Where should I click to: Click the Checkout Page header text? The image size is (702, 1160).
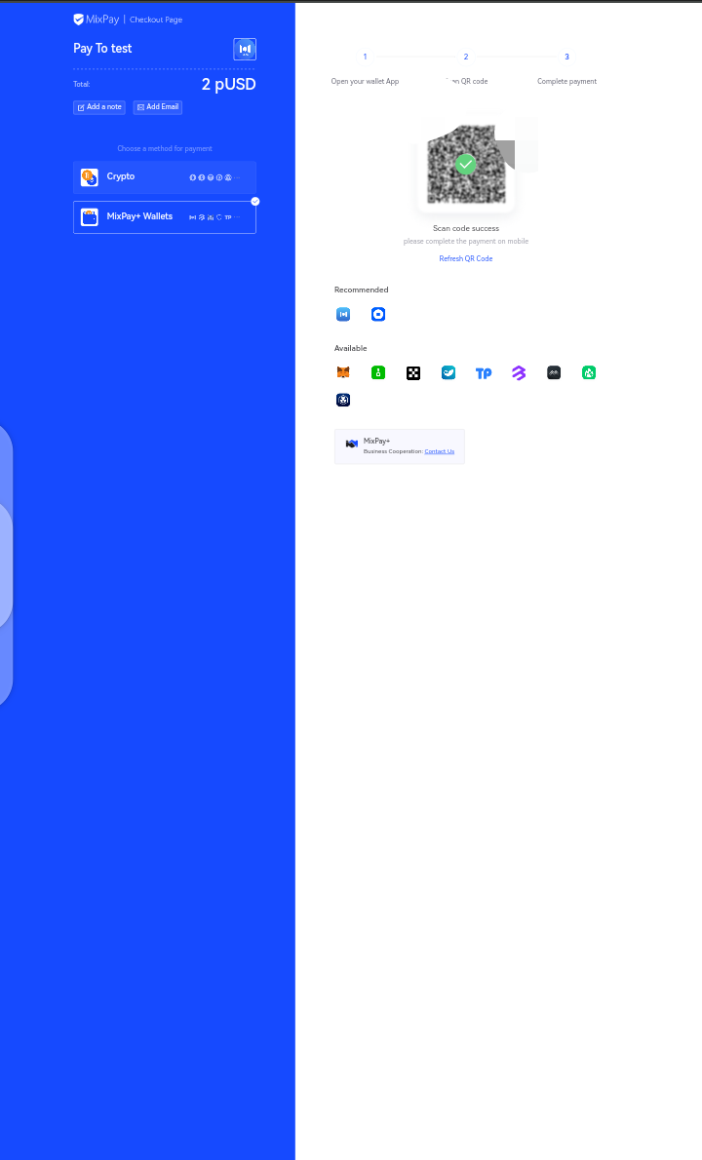[156, 19]
